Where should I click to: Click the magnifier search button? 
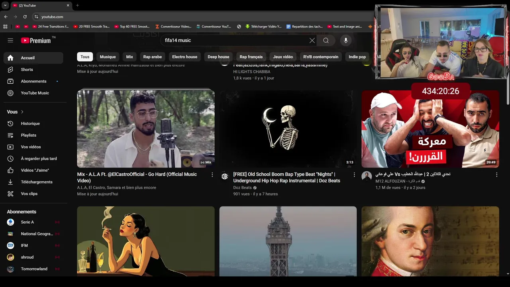point(326,40)
